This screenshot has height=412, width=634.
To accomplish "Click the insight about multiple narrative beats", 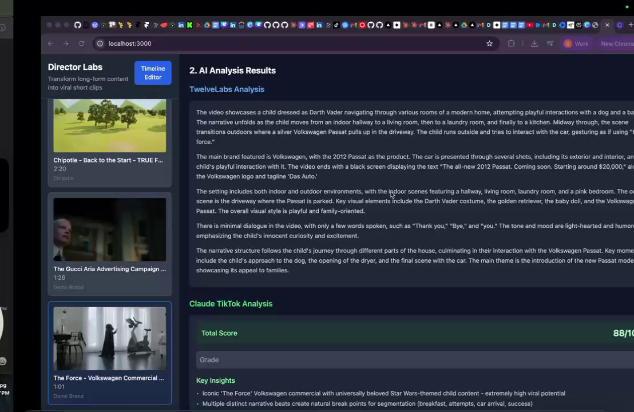I will tap(367, 403).
